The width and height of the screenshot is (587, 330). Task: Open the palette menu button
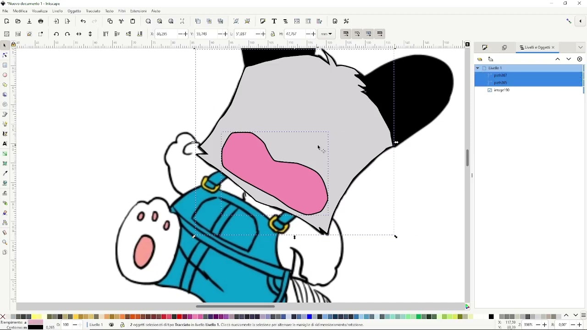(584, 316)
